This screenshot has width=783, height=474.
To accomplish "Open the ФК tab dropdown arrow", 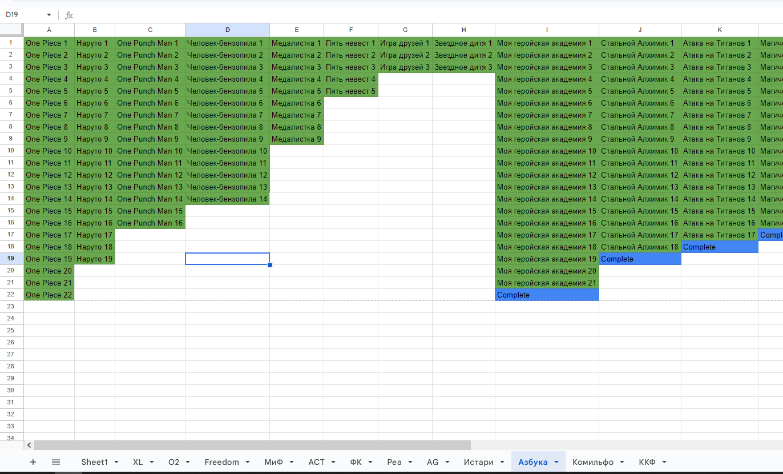I will pos(370,462).
